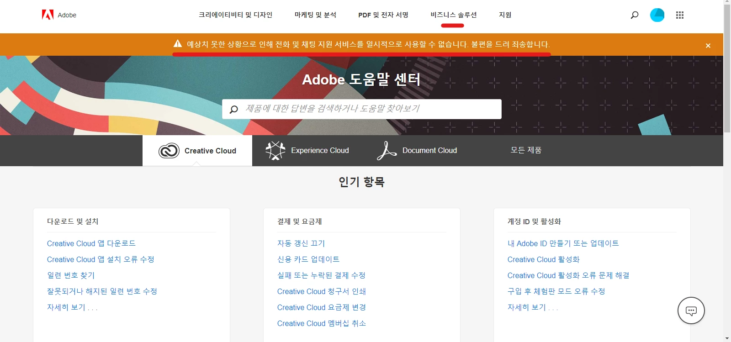Open Creative Cloud 앱 설치 오류 수정 link
Viewport: 731px width, 342px height.
(x=101, y=259)
